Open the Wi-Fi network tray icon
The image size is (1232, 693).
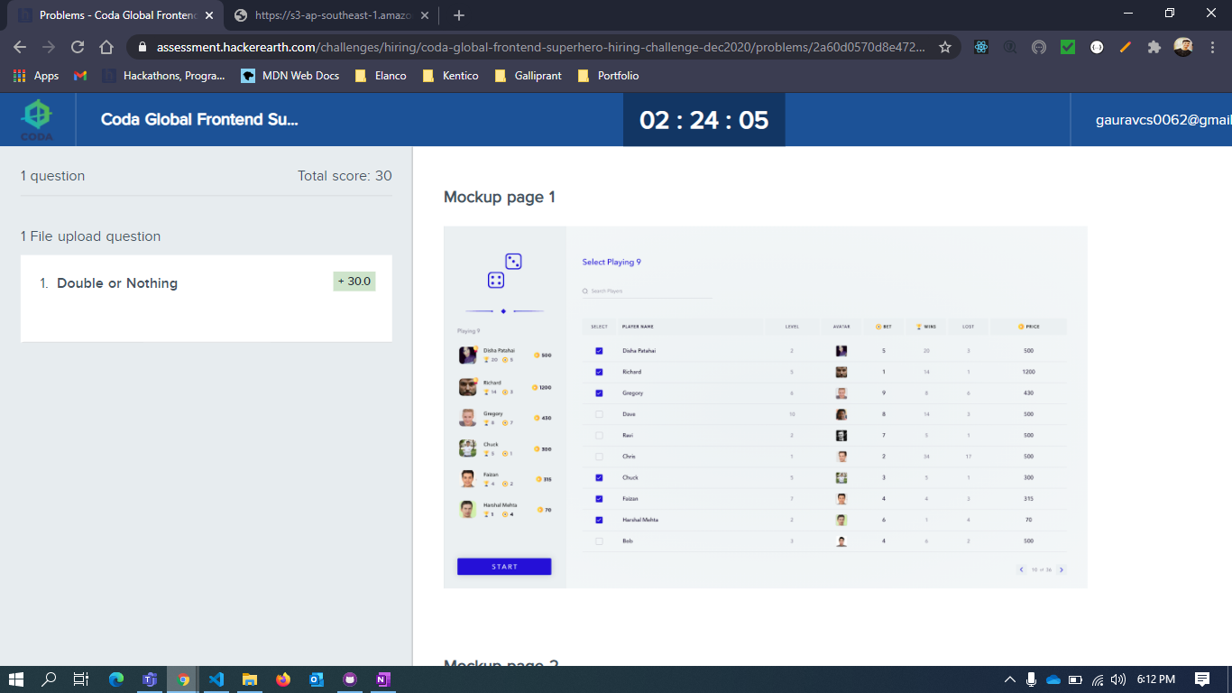[x=1098, y=679]
